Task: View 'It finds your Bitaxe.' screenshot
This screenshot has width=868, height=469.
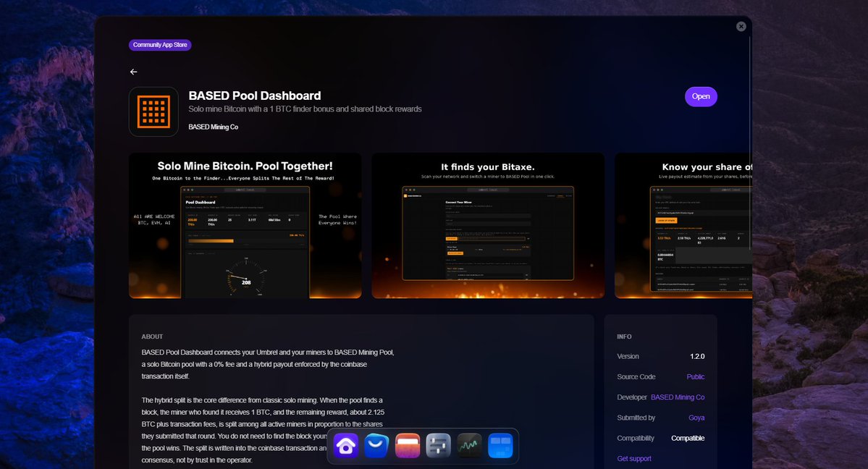Action: tap(488, 226)
